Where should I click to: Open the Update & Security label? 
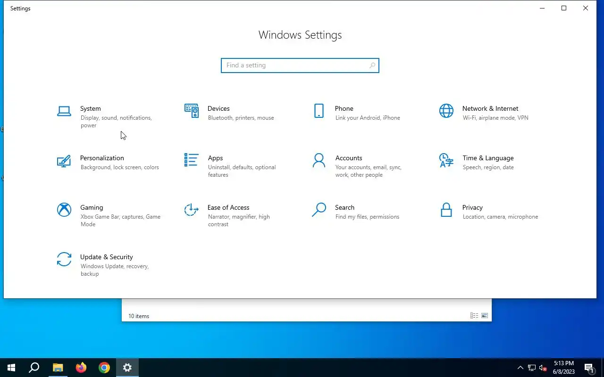[107, 257]
